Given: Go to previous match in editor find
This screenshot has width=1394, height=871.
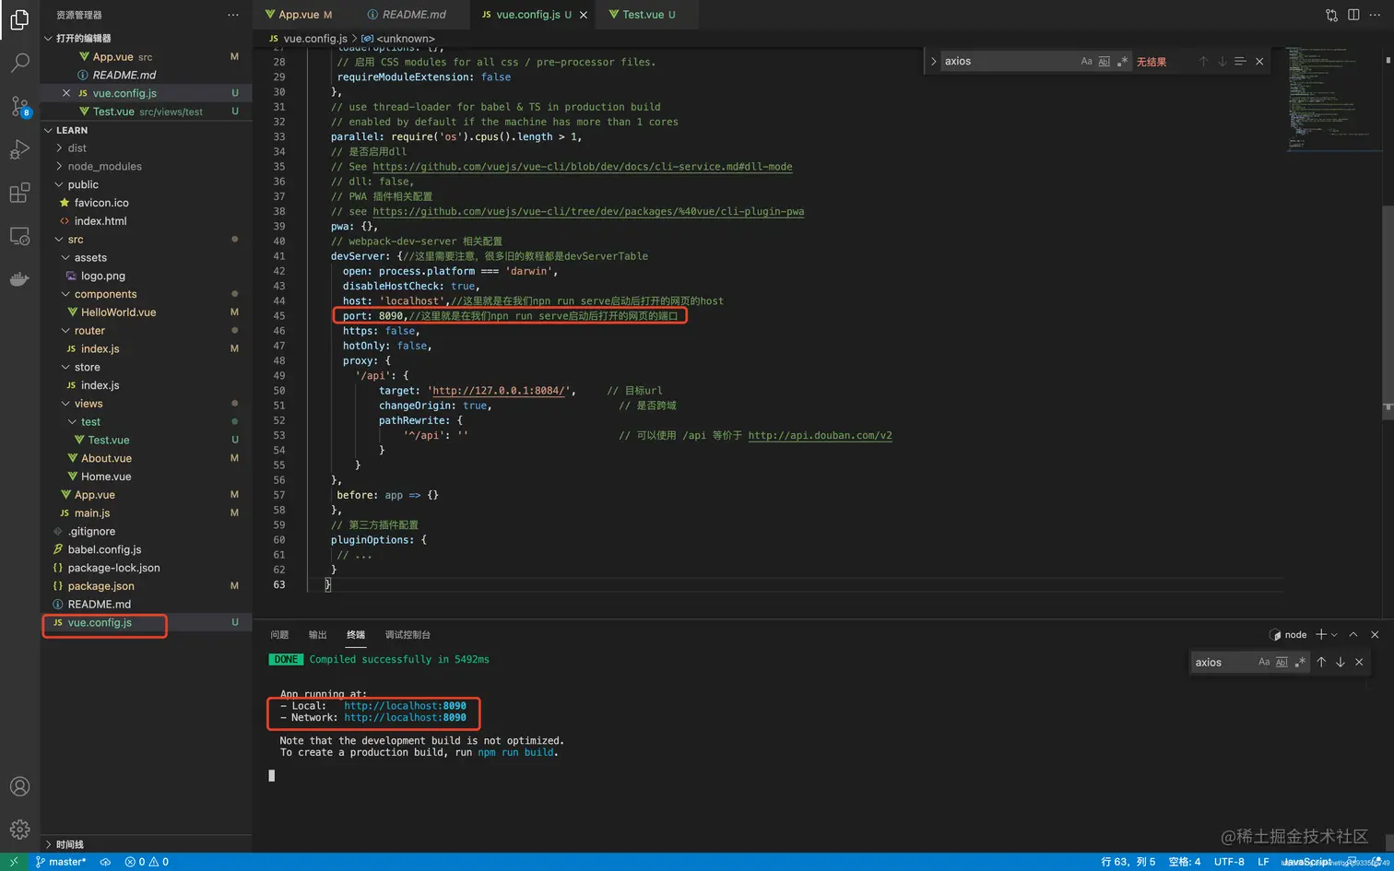Looking at the screenshot, I should pos(1203,61).
